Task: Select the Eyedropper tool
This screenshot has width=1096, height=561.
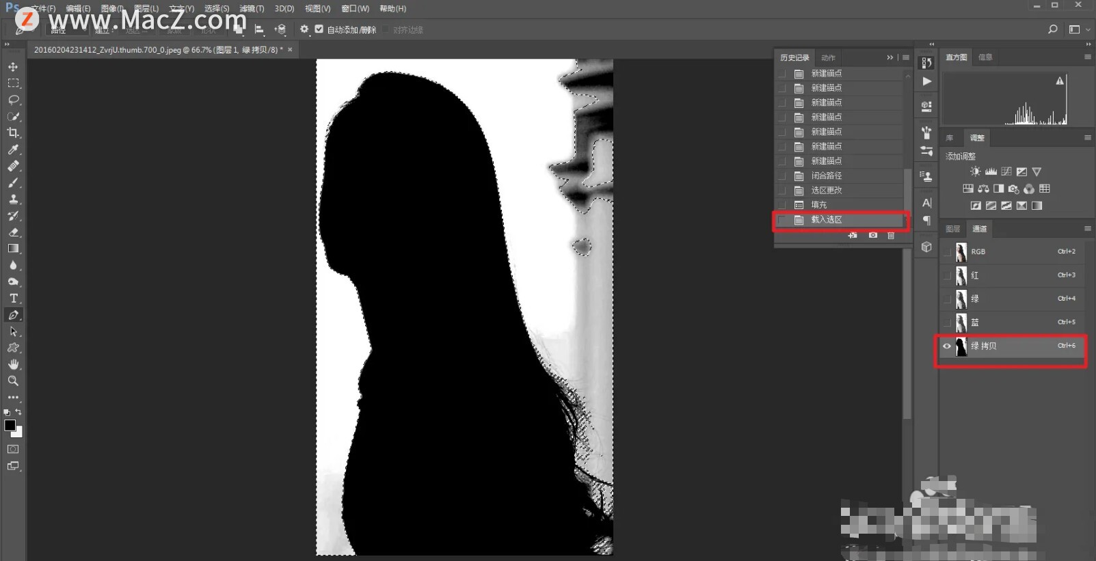Action: [13, 150]
